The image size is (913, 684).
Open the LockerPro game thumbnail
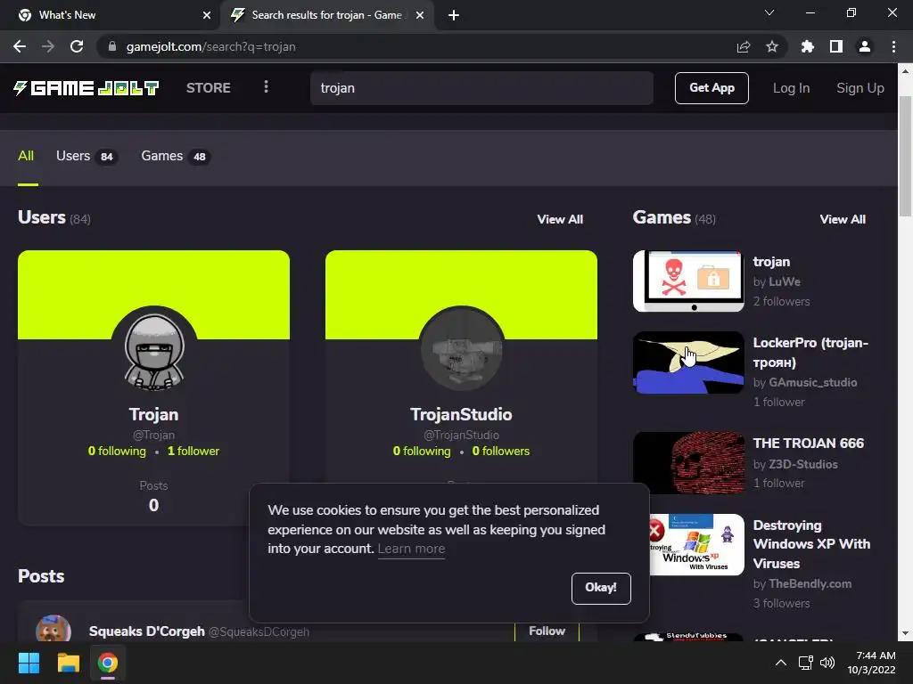click(x=688, y=362)
